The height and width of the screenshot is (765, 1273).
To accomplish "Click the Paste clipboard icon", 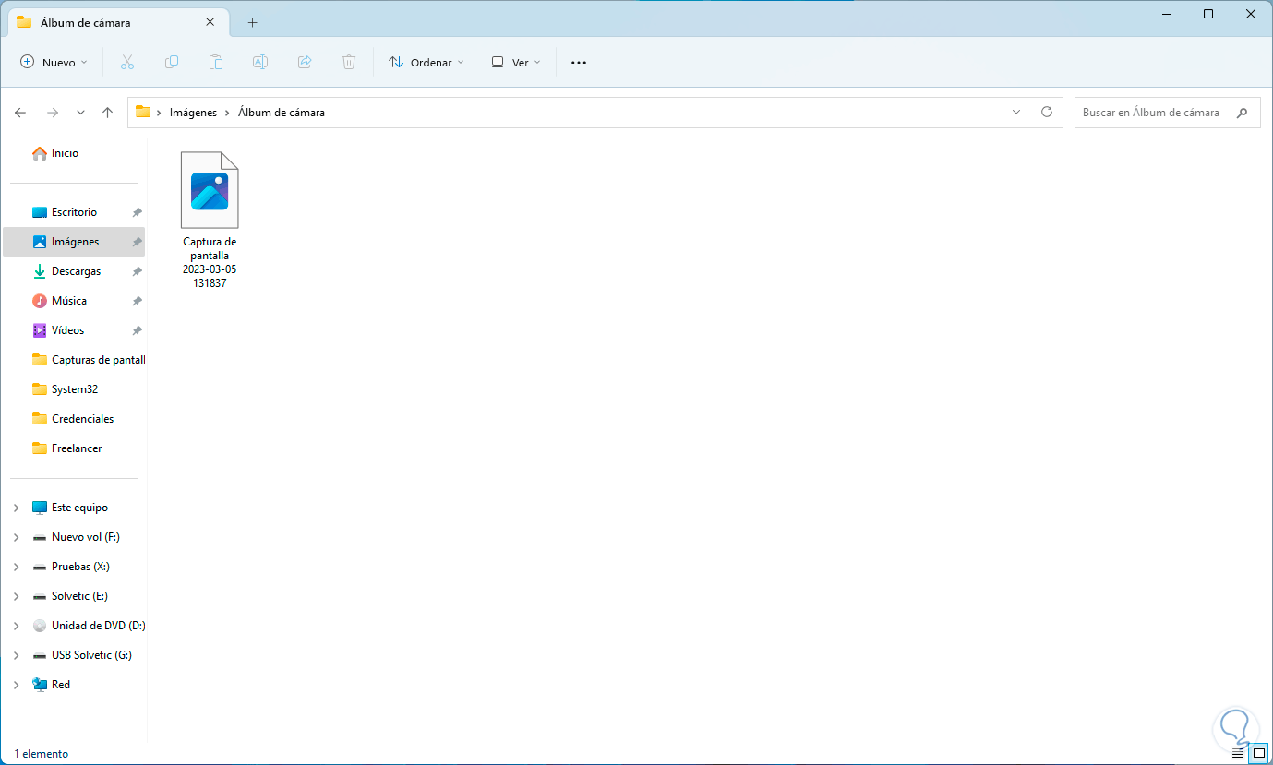I will pos(216,62).
